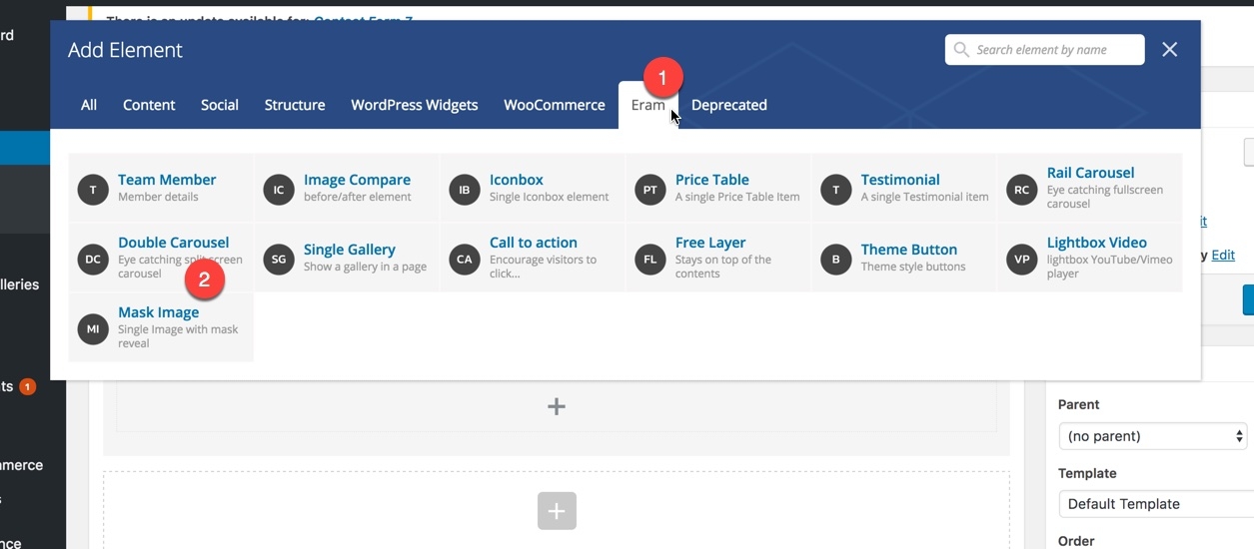The height and width of the screenshot is (549, 1254).
Task: Click the Iconbox IB icon
Action: coord(465,190)
